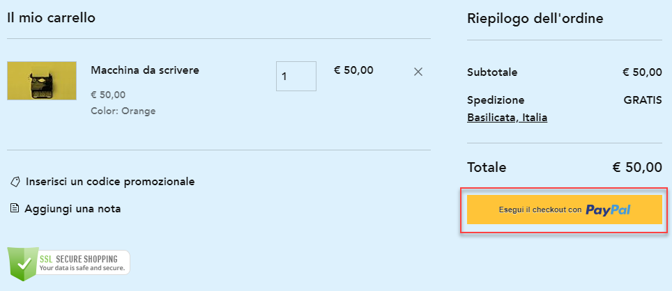Click the line total beside quantity box
Screen dimensions: 672x291
(x=353, y=70)
